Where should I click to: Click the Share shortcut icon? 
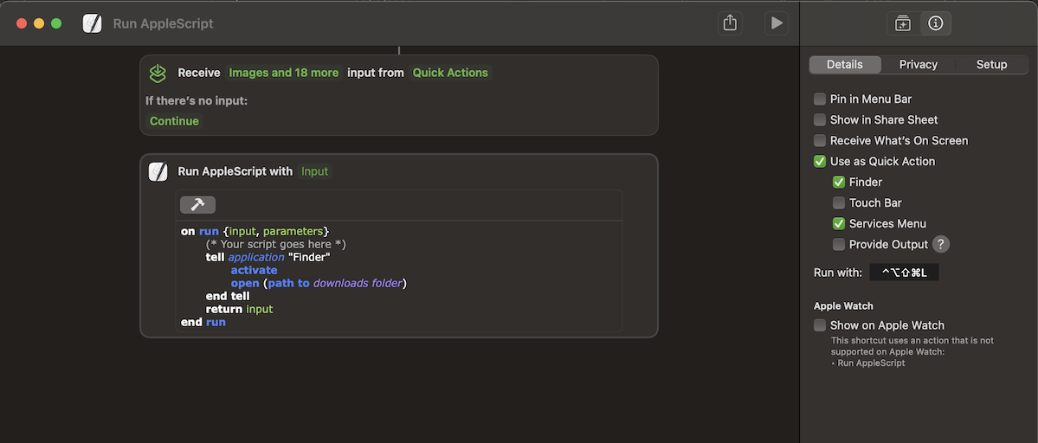click(x=730, y=23)
